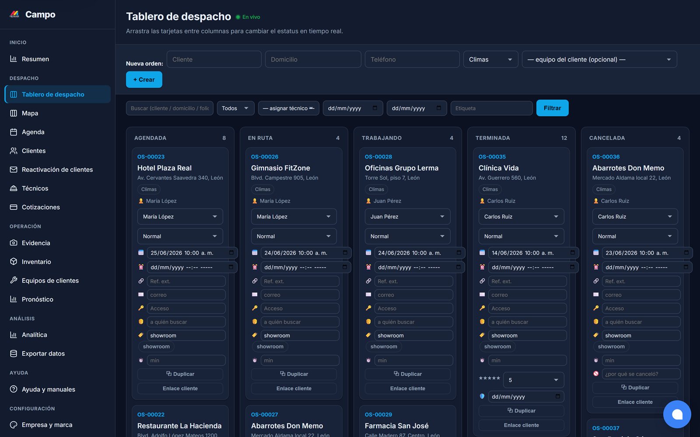Click the shield icon on Clínica Vida card
This screenshot has width=700, height=437.
click(x=482, y=396)
